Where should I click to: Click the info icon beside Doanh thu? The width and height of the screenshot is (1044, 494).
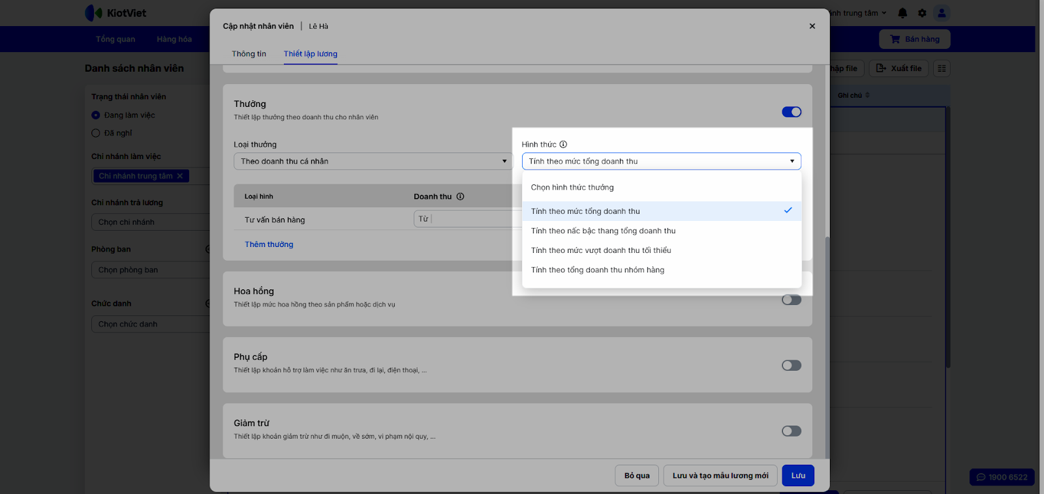pos(460,197)
